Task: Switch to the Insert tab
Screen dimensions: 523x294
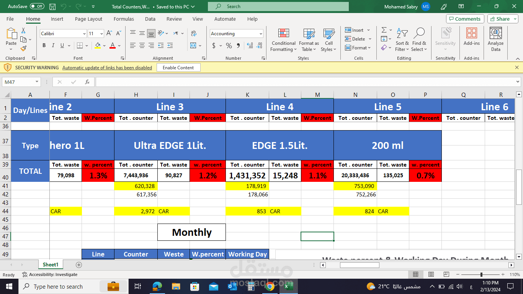Action: coord(57,19)
